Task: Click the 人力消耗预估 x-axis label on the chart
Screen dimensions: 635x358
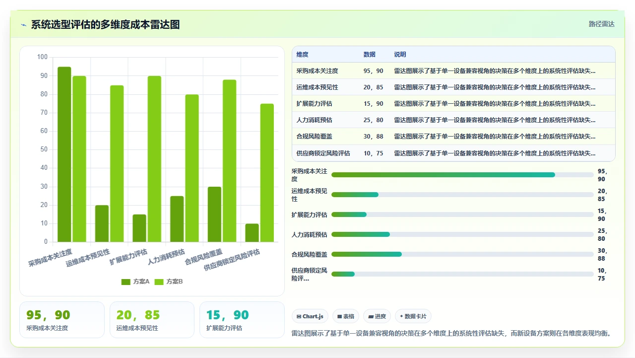Action: pyautogui.click(x=166, y=257)
